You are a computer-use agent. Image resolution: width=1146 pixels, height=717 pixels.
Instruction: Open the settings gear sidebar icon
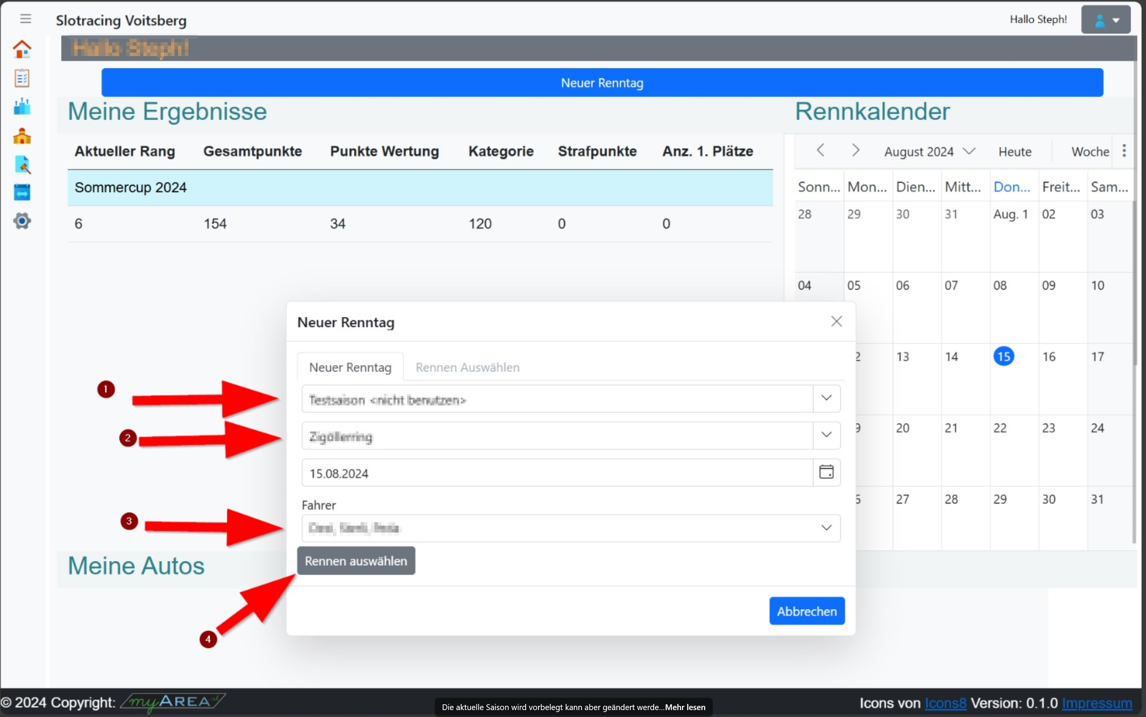coord(22,221)
